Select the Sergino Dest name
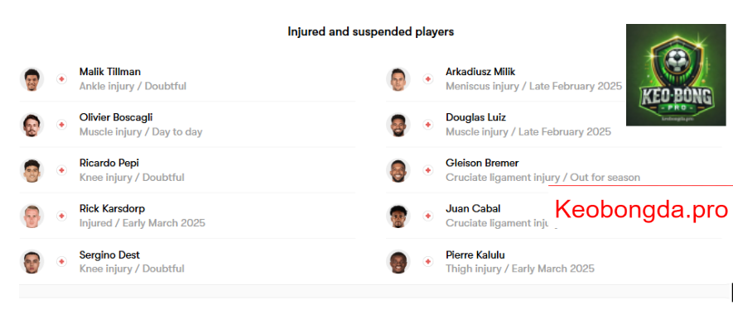733x314 pixels. [x=109, y=255]
